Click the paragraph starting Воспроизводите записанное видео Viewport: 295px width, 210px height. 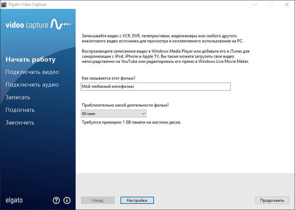[166, 56]
